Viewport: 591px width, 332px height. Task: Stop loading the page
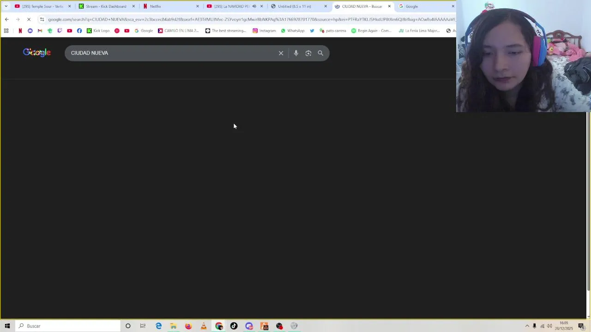(29, 19)
